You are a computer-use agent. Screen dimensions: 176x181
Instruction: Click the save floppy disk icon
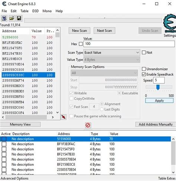[19, 18]
